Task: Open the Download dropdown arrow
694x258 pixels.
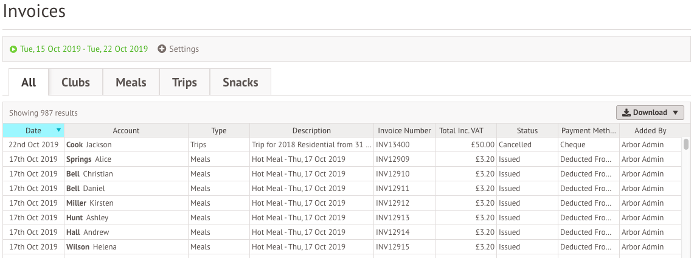Action: point(675,113)
